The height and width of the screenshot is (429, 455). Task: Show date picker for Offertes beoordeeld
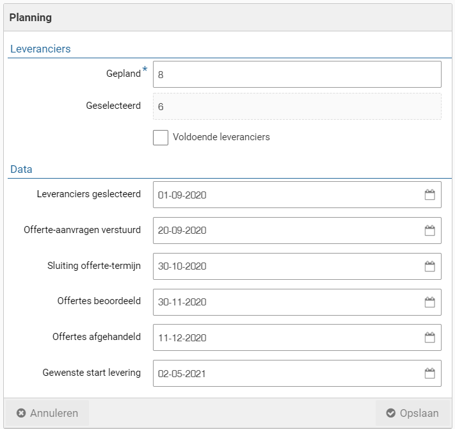click(429, 302)
